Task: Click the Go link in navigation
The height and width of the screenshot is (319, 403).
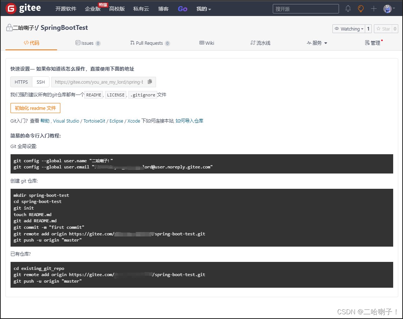Action: [x=183, y=9]
